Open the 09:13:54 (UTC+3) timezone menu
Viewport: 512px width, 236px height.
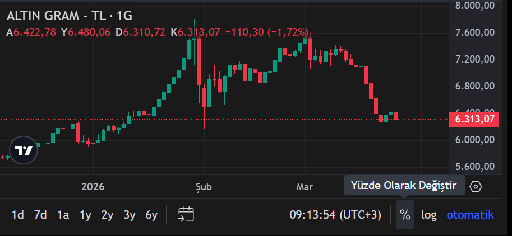(335, 215)
